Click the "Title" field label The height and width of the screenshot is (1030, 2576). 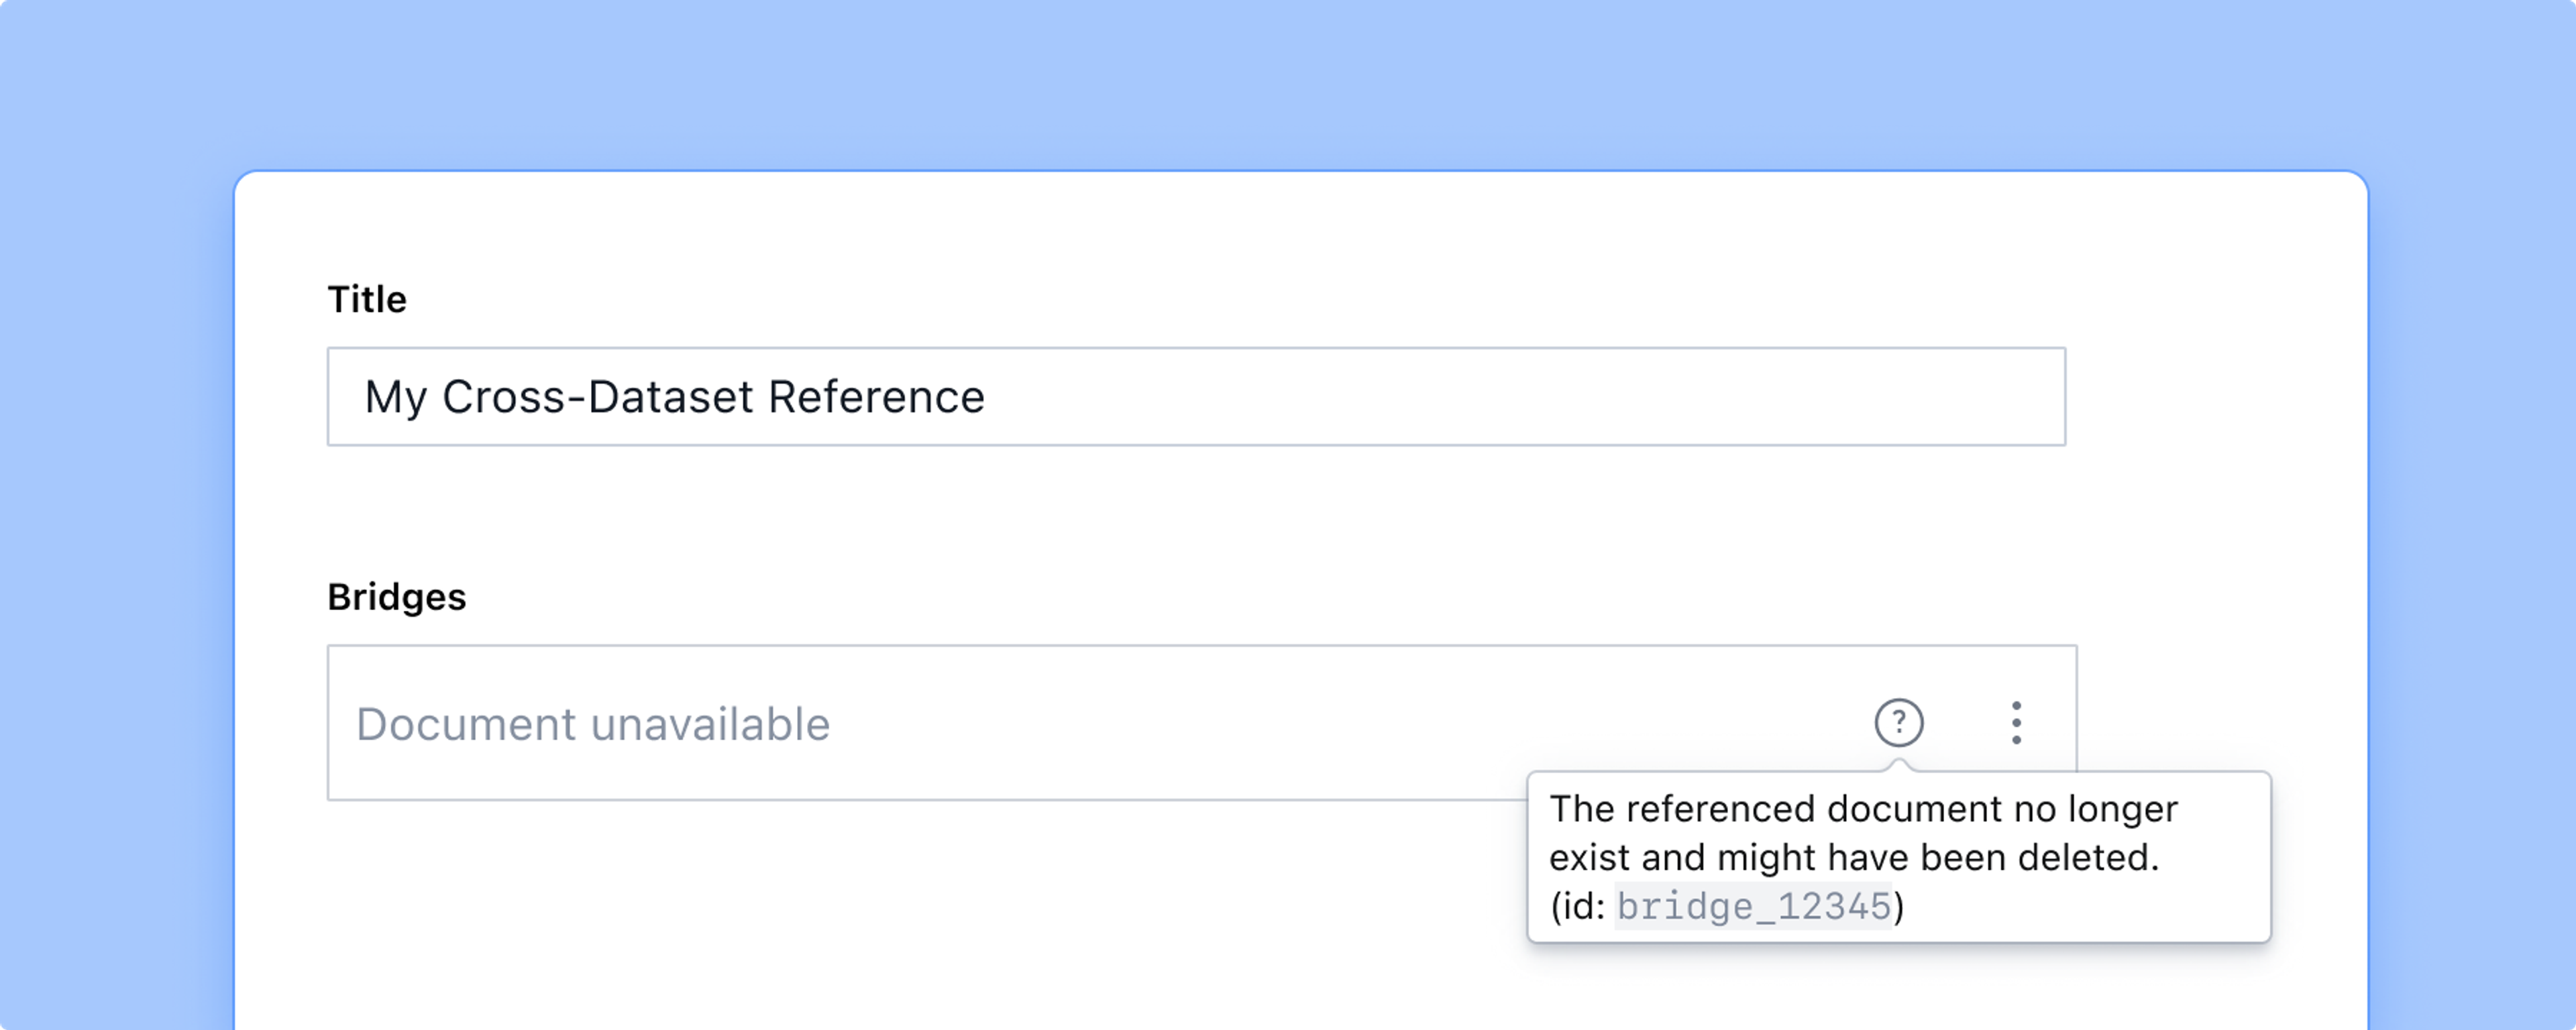[x=367, y=299]
